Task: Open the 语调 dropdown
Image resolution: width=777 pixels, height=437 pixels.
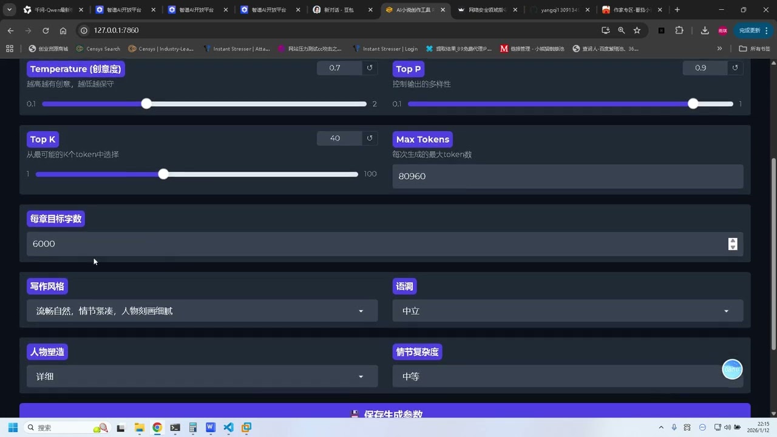Action: (x=568, y=311)
